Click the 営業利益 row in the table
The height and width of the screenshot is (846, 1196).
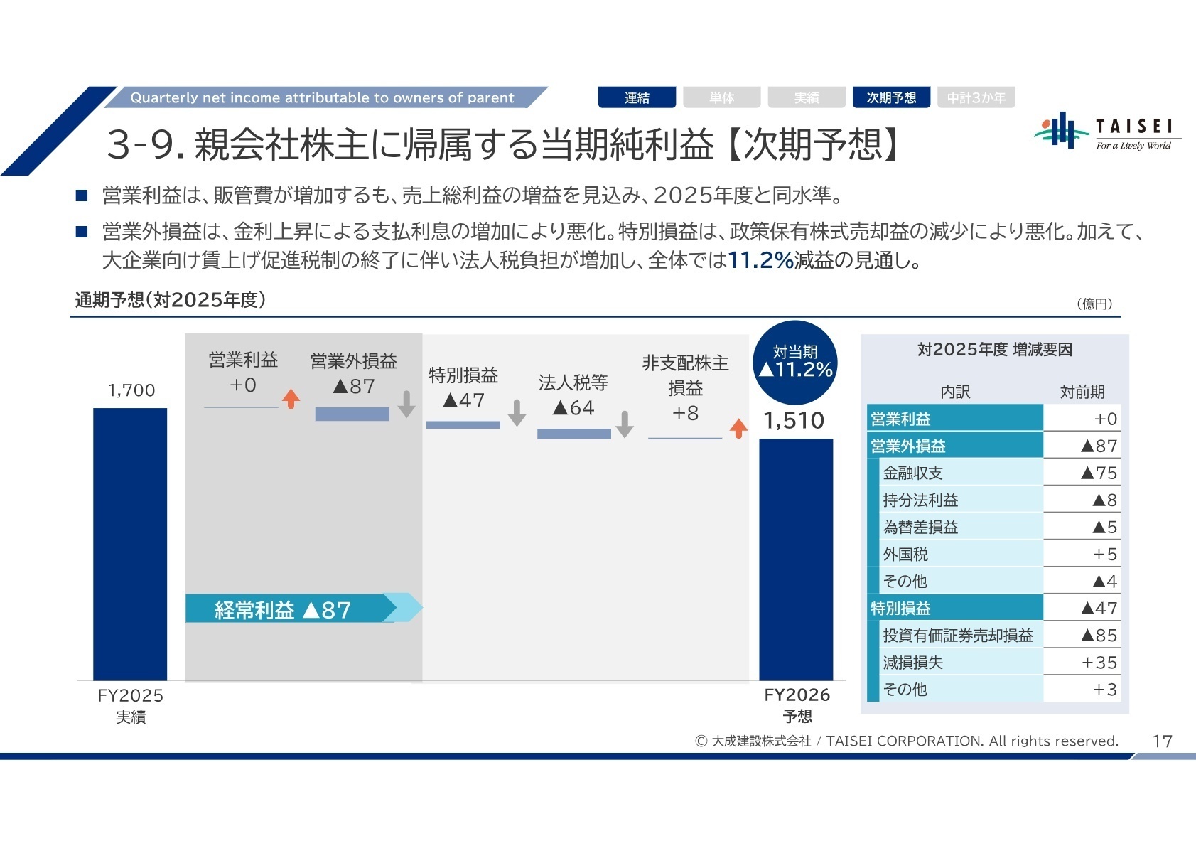(x=993, y=419)
